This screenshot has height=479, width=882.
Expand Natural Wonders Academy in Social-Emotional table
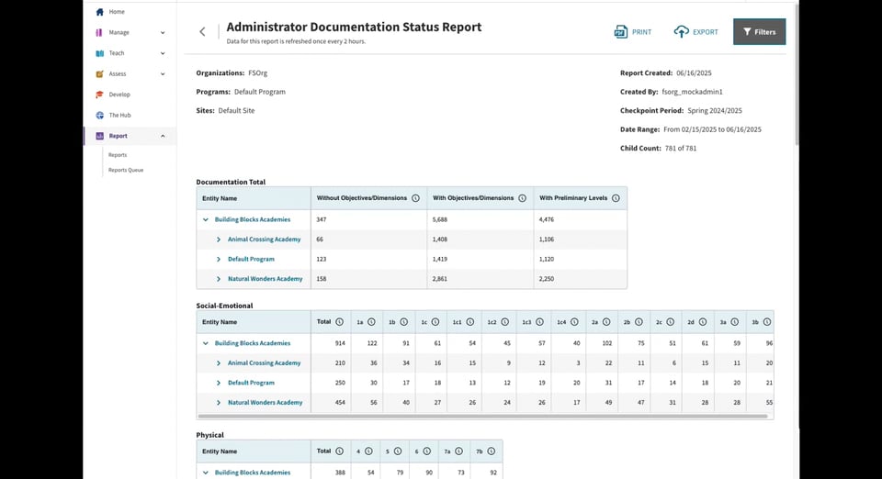coord(219,403)
